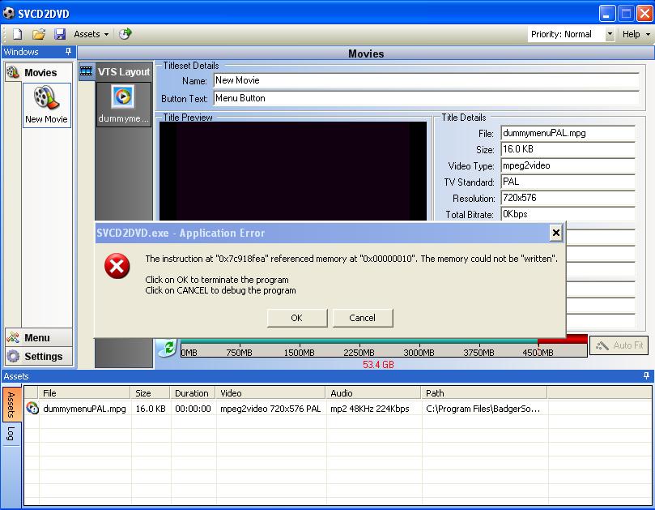
Task: Click the red error icon in dialog
Action: point(117,266)
